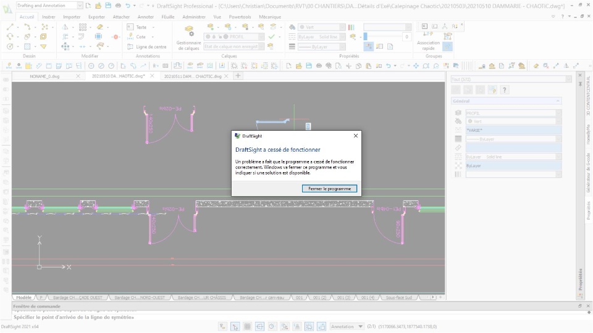Click the Cote dimension tool
This screenshot has width=593, height=333.
coord(137,36)
